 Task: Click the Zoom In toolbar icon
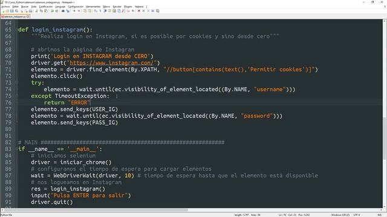pyautogui.click(x=74, y=11)
